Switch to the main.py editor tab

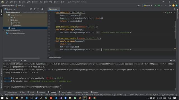pyautogui.click(x=54, y=9)
